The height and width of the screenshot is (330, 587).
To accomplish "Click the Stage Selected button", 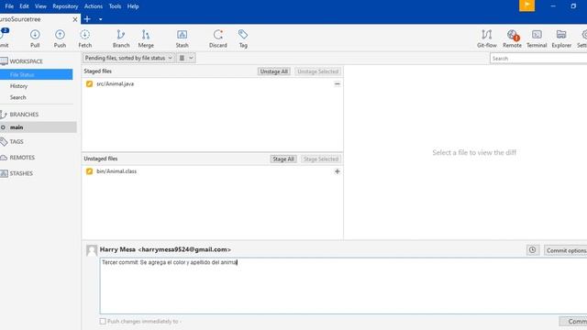I will tap(321, 159).
